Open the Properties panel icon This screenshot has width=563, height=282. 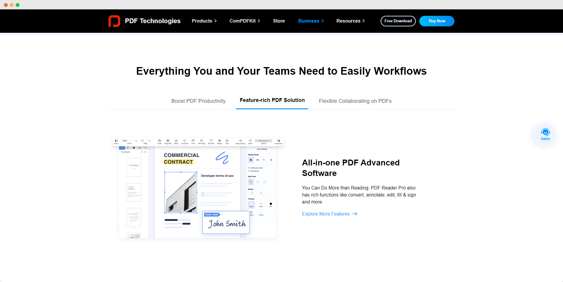pos(279,141)
